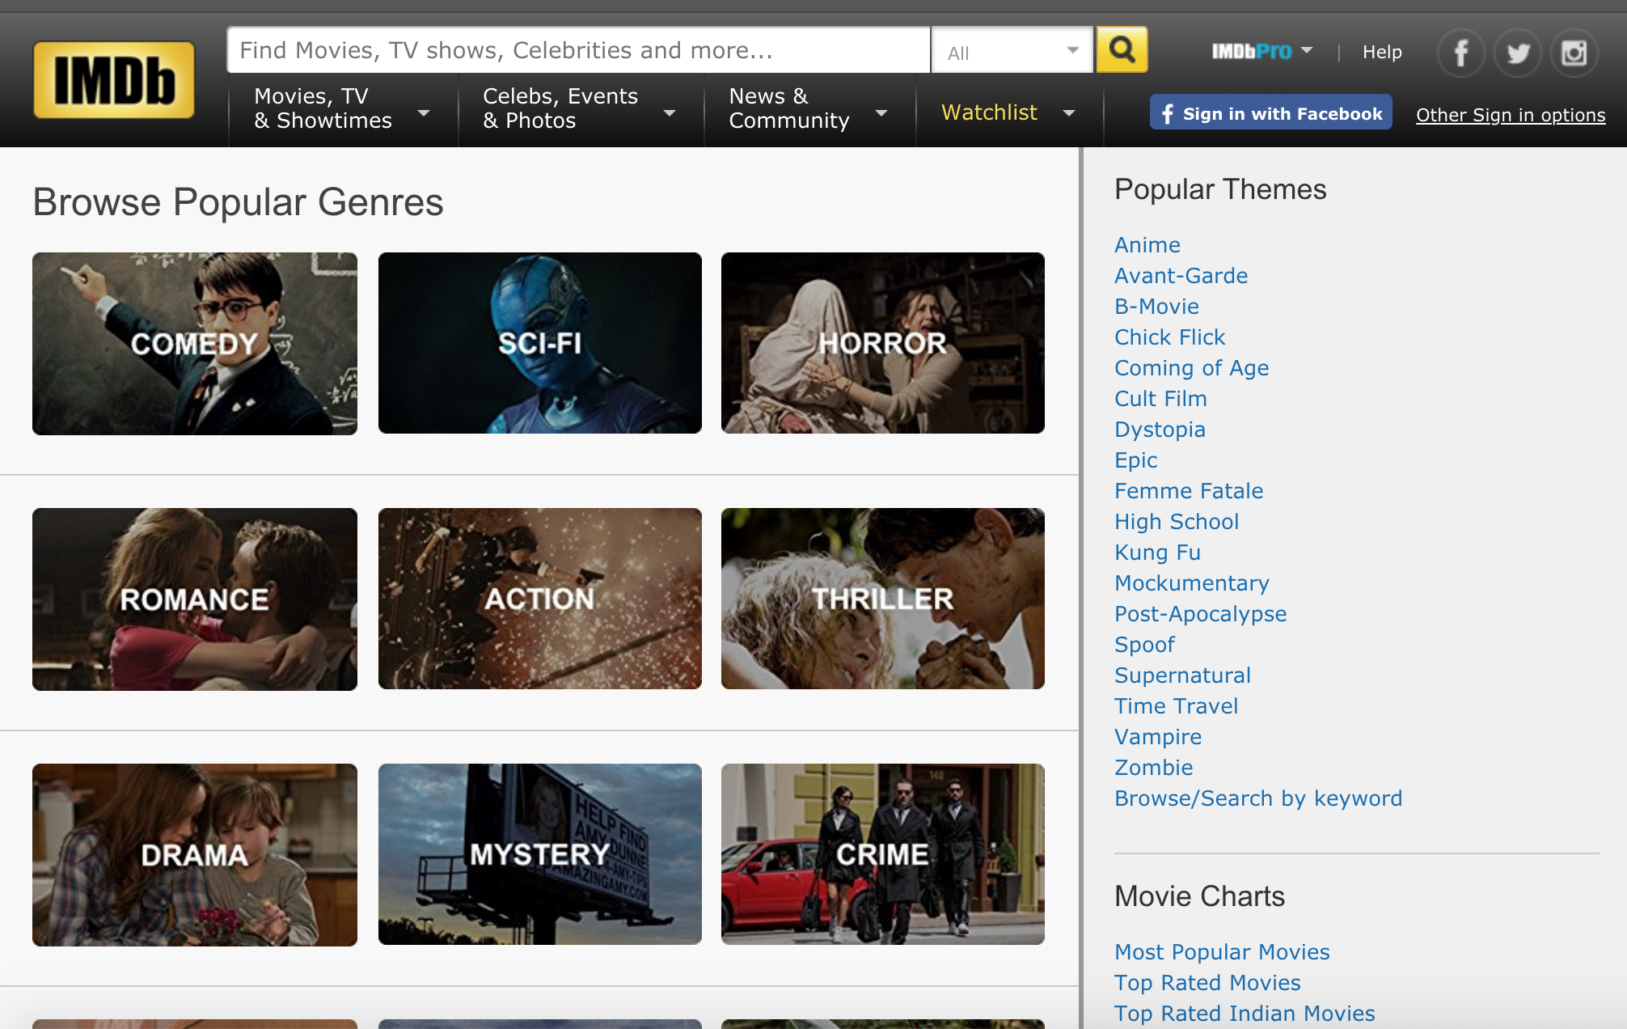Select the Crime genre tile
This screenshot has height=1029, width=1627.
(x=883, y=854)
